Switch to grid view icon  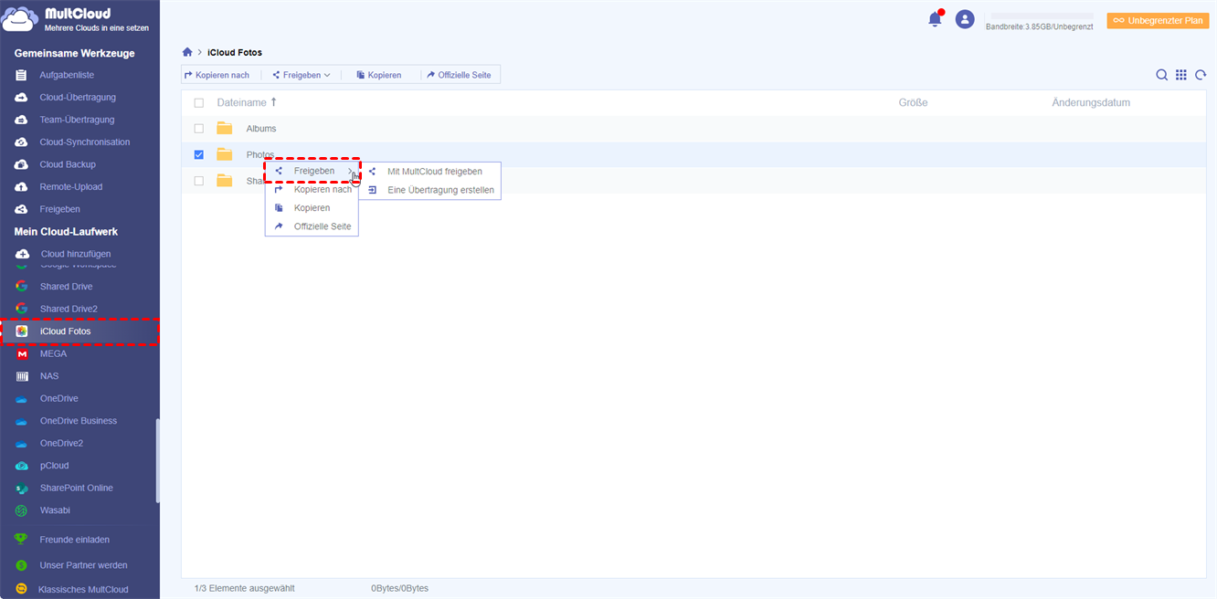(x=1181, y=75)
